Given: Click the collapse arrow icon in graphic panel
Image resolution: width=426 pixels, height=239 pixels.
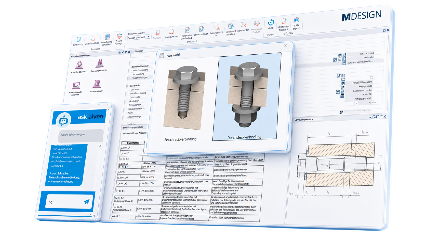Looking at the screenshot, I should 385,116.
